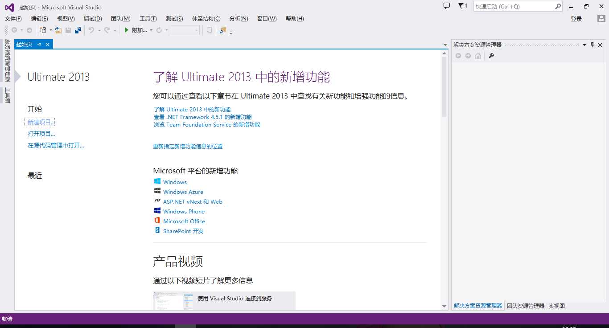Click the Home icon in Solution Explorer
This screenshot has height=328, width=609.
pyautogui.click(x=478, y=56)
